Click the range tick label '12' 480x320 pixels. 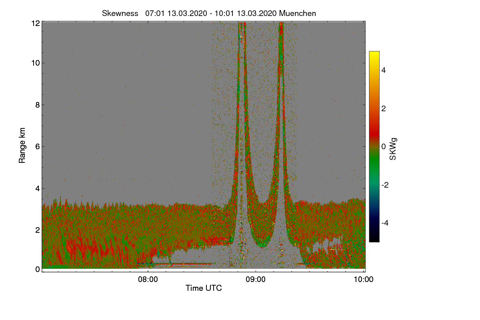tap(36, 23)
